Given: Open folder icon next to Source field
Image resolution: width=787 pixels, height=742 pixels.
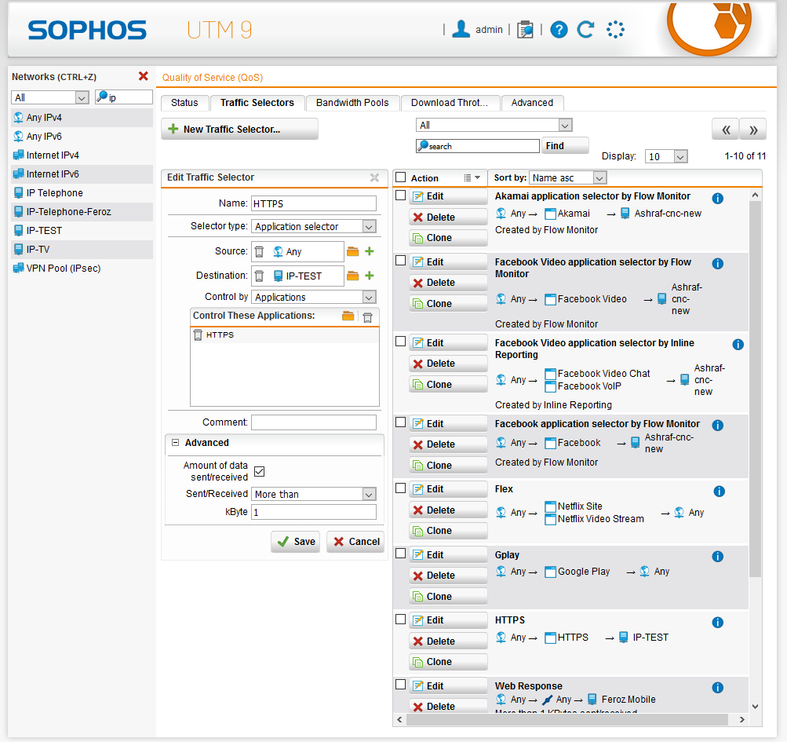Looking at the screenshot, I should [x=353, y=251].
